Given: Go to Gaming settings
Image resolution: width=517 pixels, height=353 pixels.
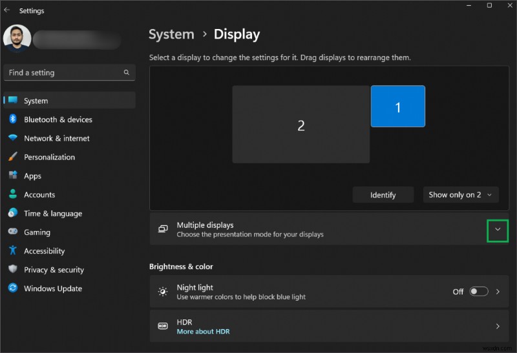Looking at the screenshot, I should (x=70, y=232).
